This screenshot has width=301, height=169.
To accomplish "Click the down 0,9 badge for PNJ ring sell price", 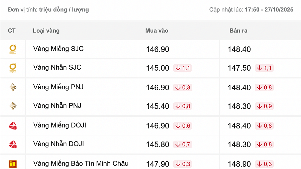I will (x=264, y=106).
